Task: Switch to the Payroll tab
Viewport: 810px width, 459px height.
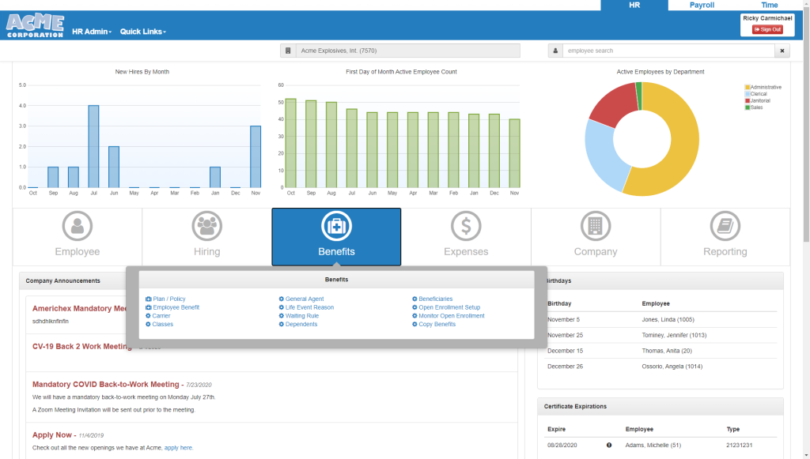Action: tap(702, 5)
